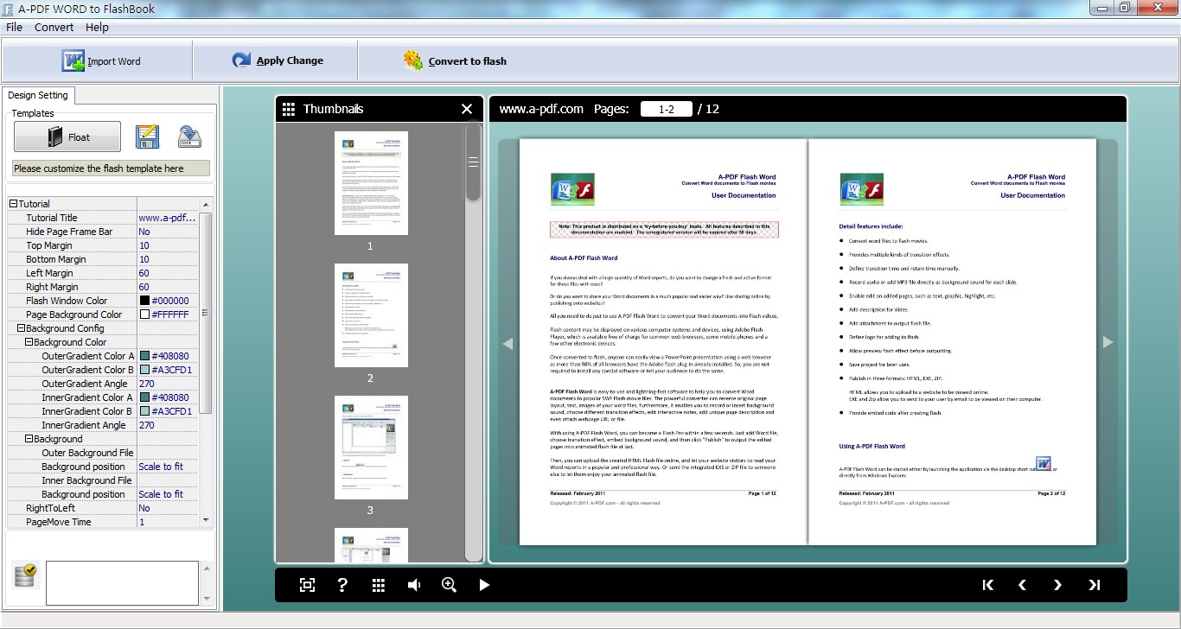Click the OuterGradient Color B swatch
This screenshot has width=1181, height=629.
click(144, 370)
